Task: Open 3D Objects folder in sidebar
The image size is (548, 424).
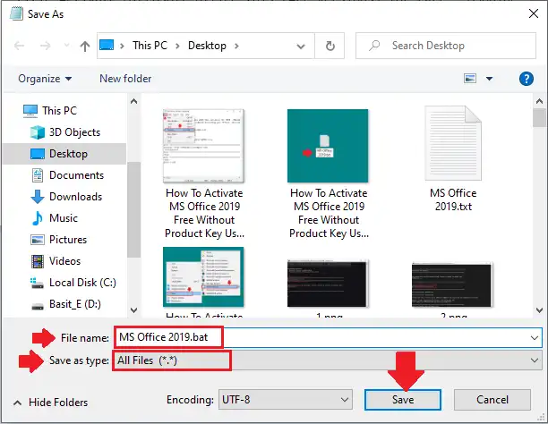Action: 74,132
